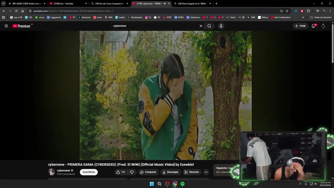Go to YouTube Premium home logo
This screenshot has height=188, width=334.
[x=22, y=26]
